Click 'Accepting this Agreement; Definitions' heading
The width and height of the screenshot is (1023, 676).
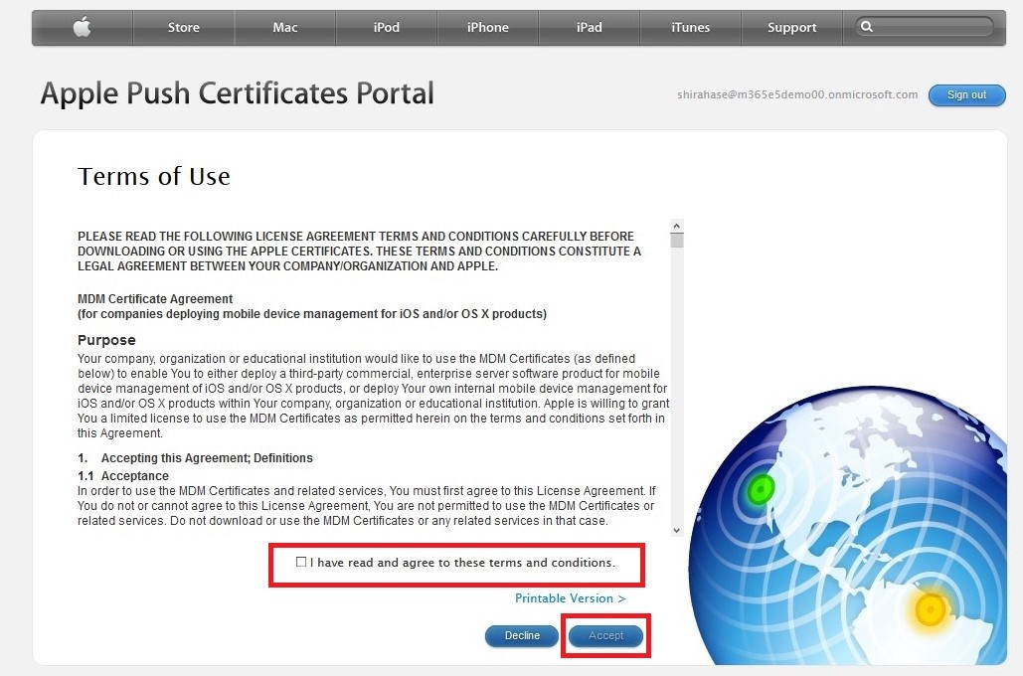[207, 458]
